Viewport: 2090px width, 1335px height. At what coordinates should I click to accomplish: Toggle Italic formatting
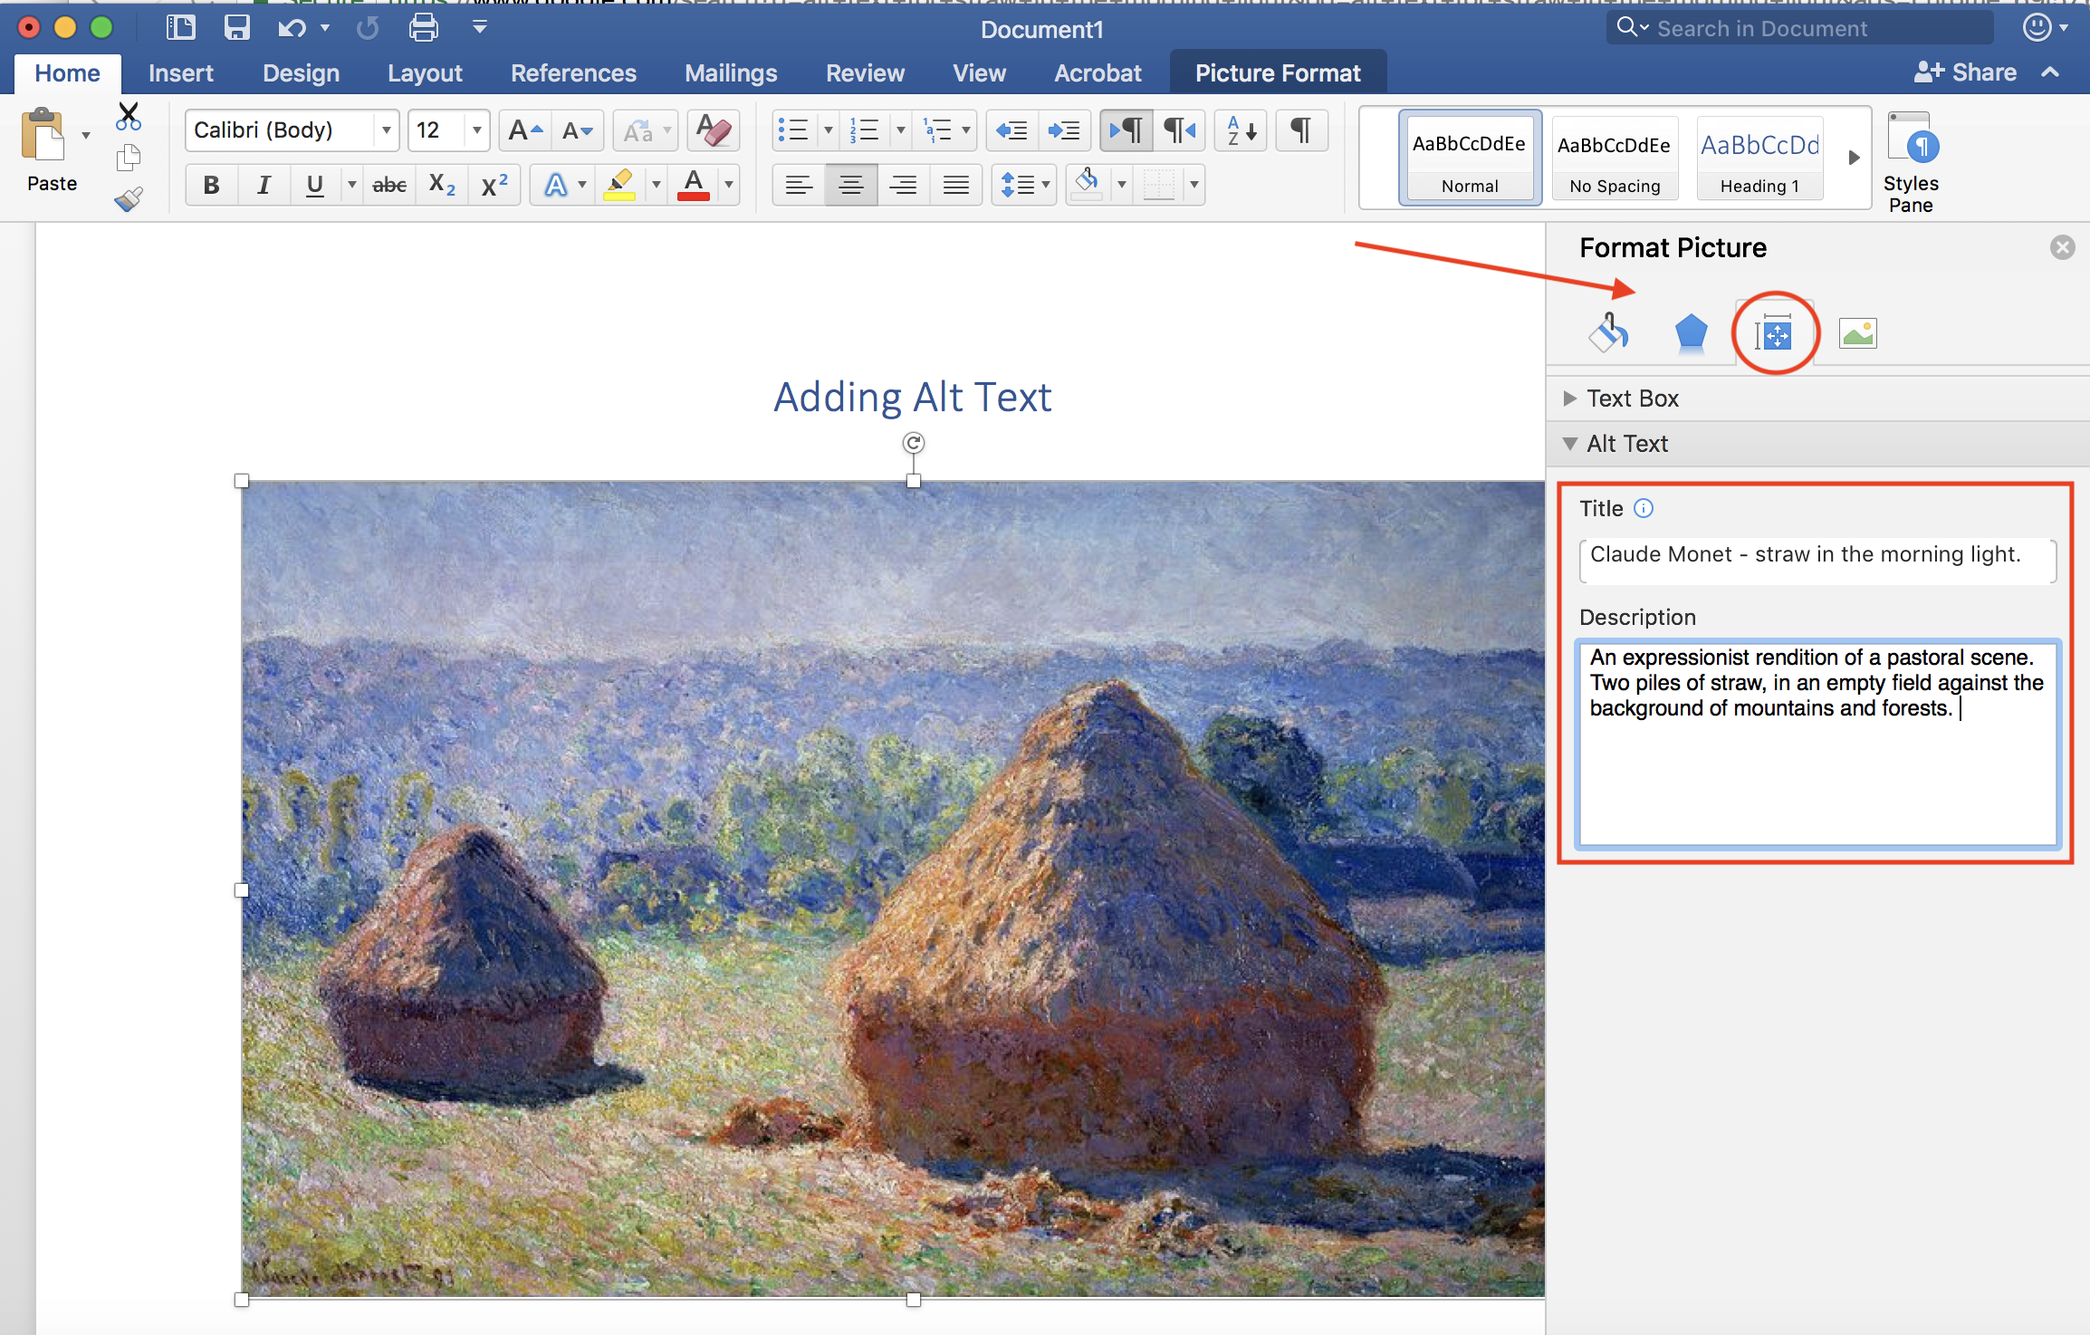tap(264, 185)
